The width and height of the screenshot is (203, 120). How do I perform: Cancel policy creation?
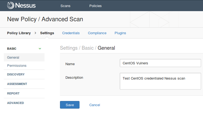[x=95, y=105]
